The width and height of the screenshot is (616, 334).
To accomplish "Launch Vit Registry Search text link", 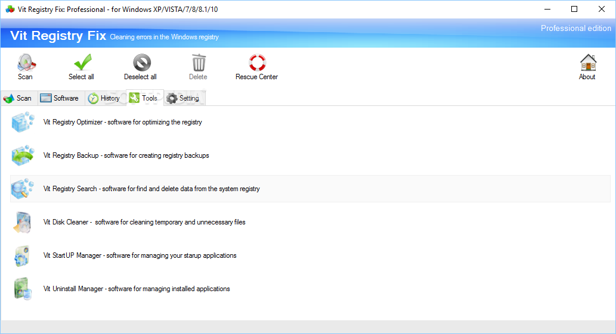I will [x=151, y=189].
